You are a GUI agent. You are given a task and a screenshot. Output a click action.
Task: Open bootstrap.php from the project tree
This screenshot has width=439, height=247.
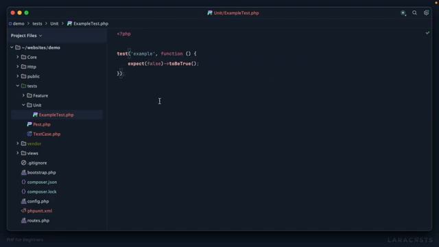tap(41, 172)
